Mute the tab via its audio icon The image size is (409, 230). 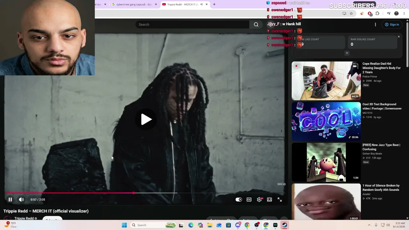[x=201, y=4]
